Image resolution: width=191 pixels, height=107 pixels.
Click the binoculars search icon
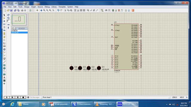coord(106,10)
